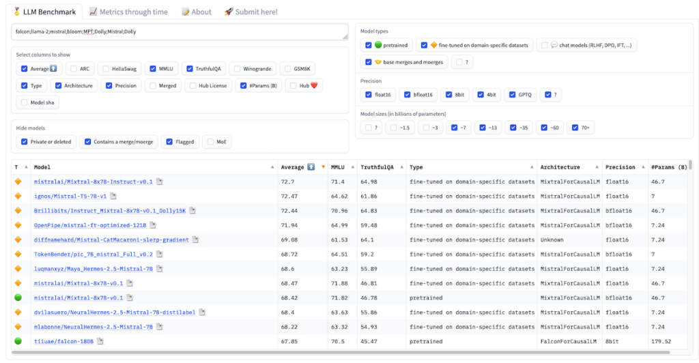Image resolution: width=699 pixels, height=363 pixels.
Task: Click the 72.7 average score cell
Action: pyautogui.click(x=287, y=181)
